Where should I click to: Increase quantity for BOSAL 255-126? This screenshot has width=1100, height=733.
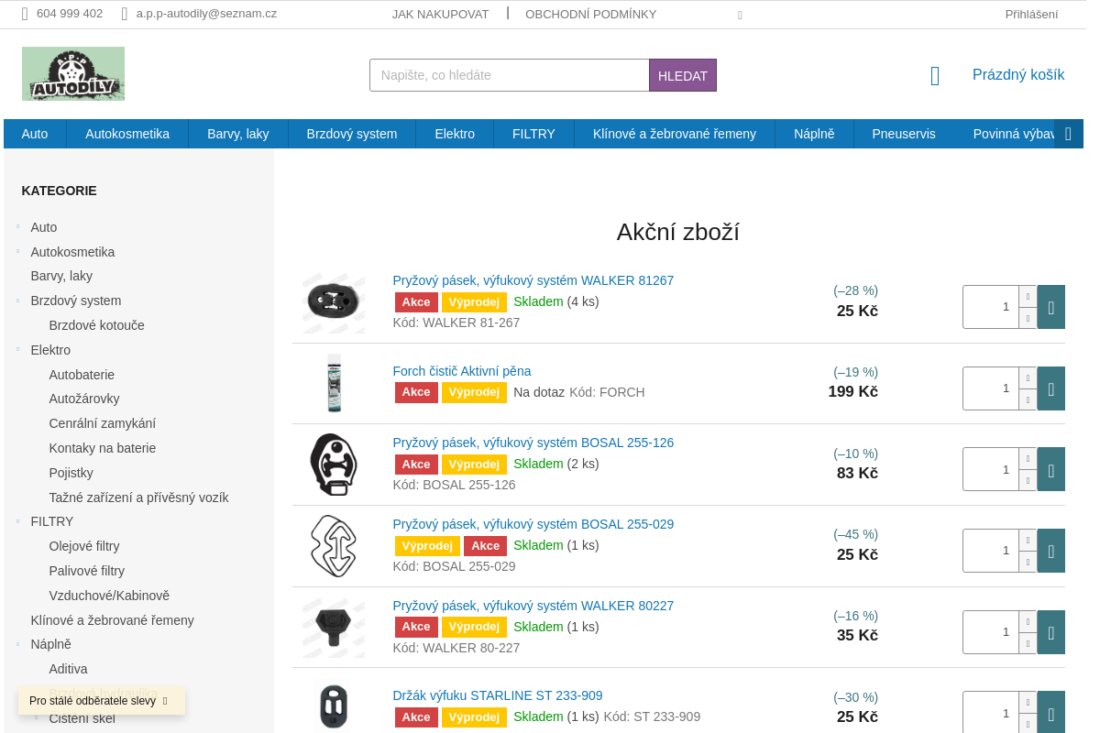pyautogui.click(x=1028, y=458)
